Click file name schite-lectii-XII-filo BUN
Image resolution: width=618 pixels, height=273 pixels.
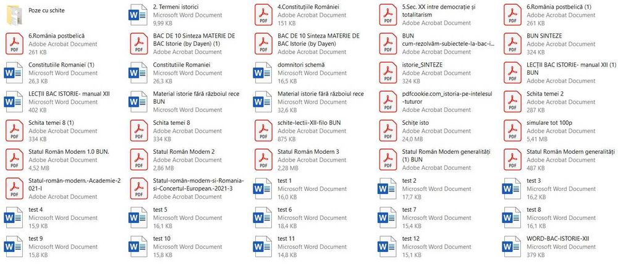pyautogui.click(x=310, y=122)
